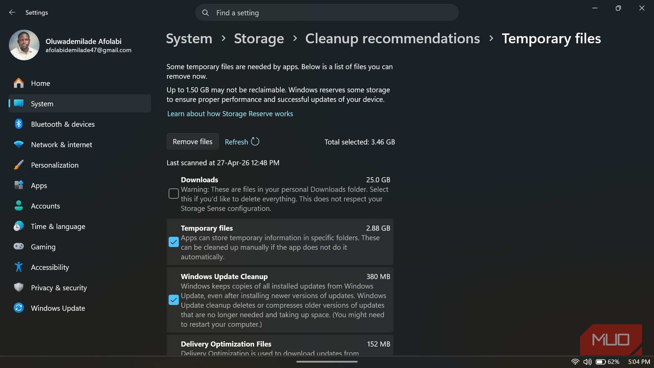Click the Home house icon

click(x=19, y=83)
